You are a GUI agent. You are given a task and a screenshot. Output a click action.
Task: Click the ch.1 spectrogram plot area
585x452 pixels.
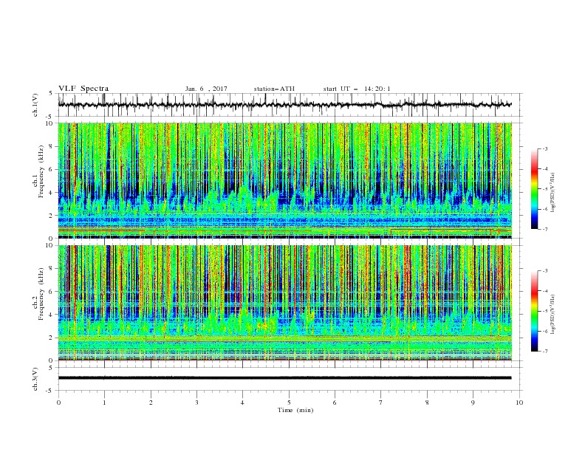(x=284, y=180)
